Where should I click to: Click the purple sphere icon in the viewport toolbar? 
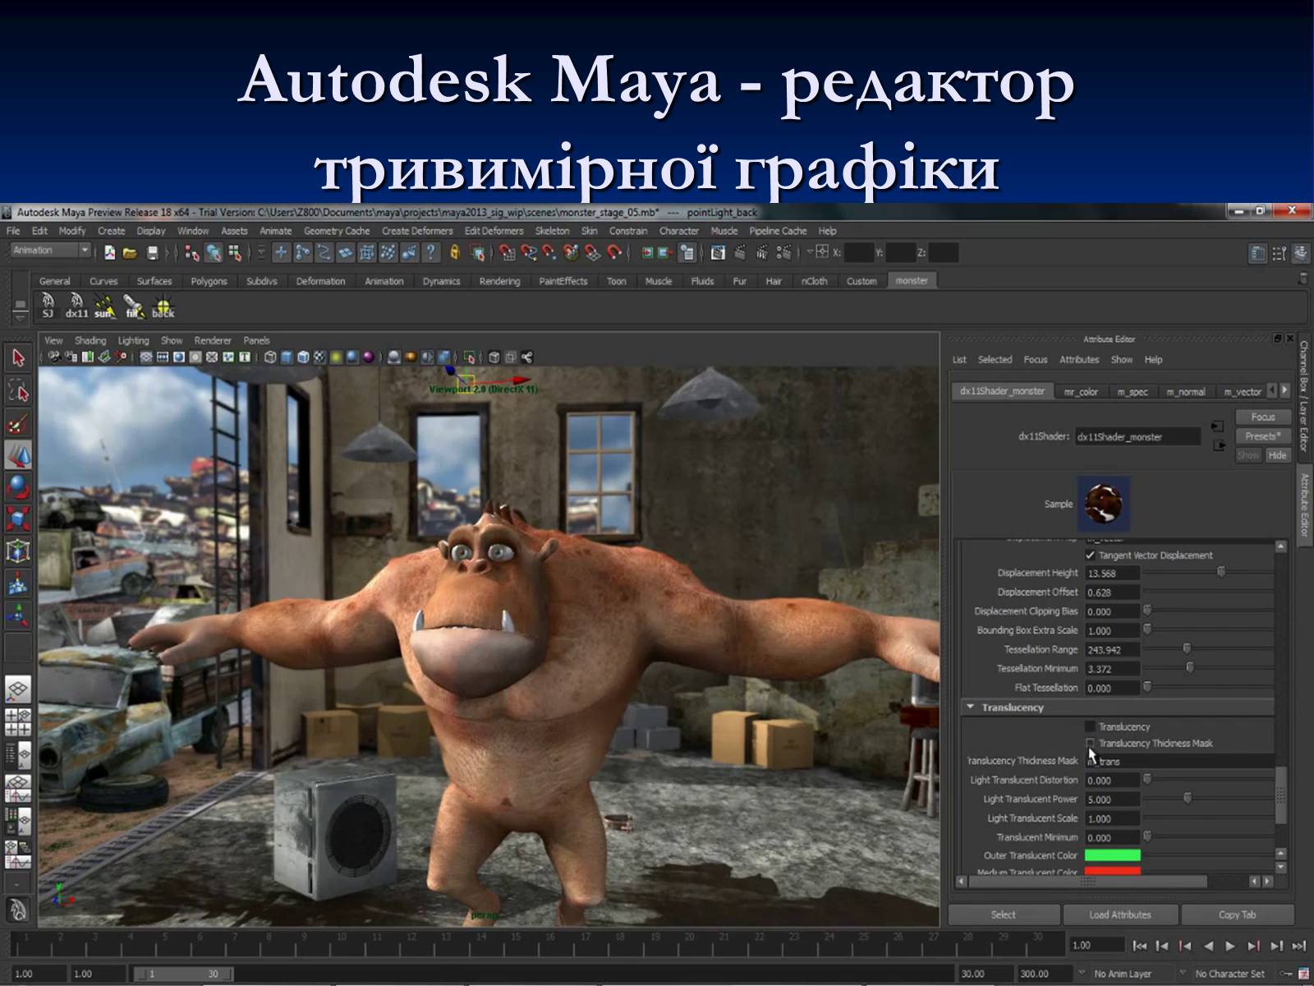click(369, 357)
